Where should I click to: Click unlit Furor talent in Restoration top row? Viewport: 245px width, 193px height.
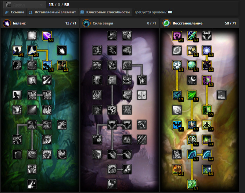pos(207,36)
